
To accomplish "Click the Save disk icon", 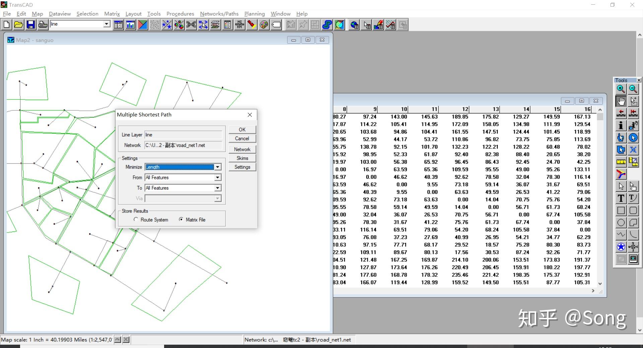I will [30, 25].
